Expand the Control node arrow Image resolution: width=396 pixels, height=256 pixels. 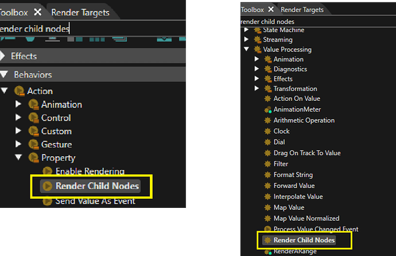18,117
